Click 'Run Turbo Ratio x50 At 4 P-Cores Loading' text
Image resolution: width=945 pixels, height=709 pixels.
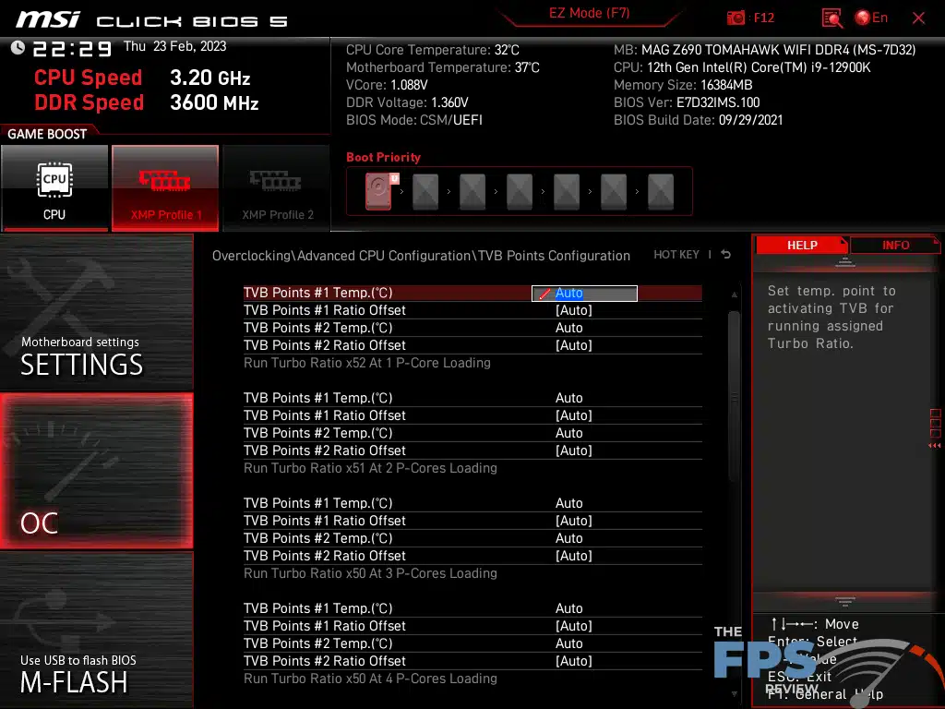click(370, 679)
